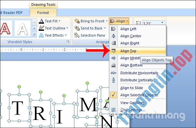
Task: Select the letter T text box
Action: [19, 108]
